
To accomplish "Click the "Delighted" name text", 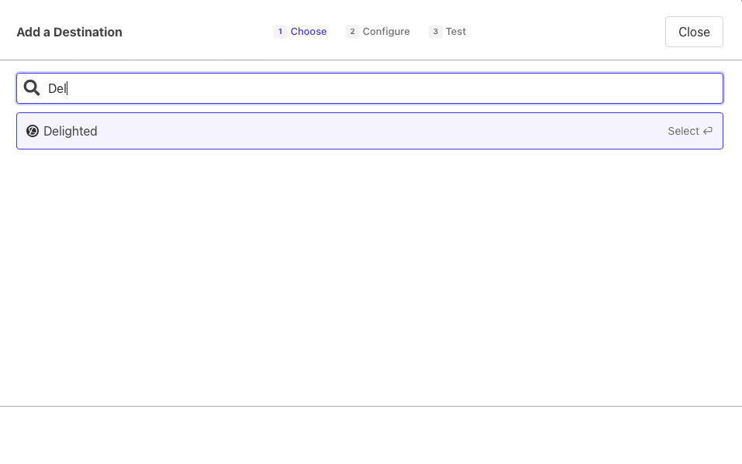I will [71, 131].
